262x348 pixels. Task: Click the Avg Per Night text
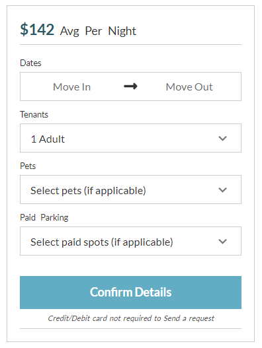point(98,31)
